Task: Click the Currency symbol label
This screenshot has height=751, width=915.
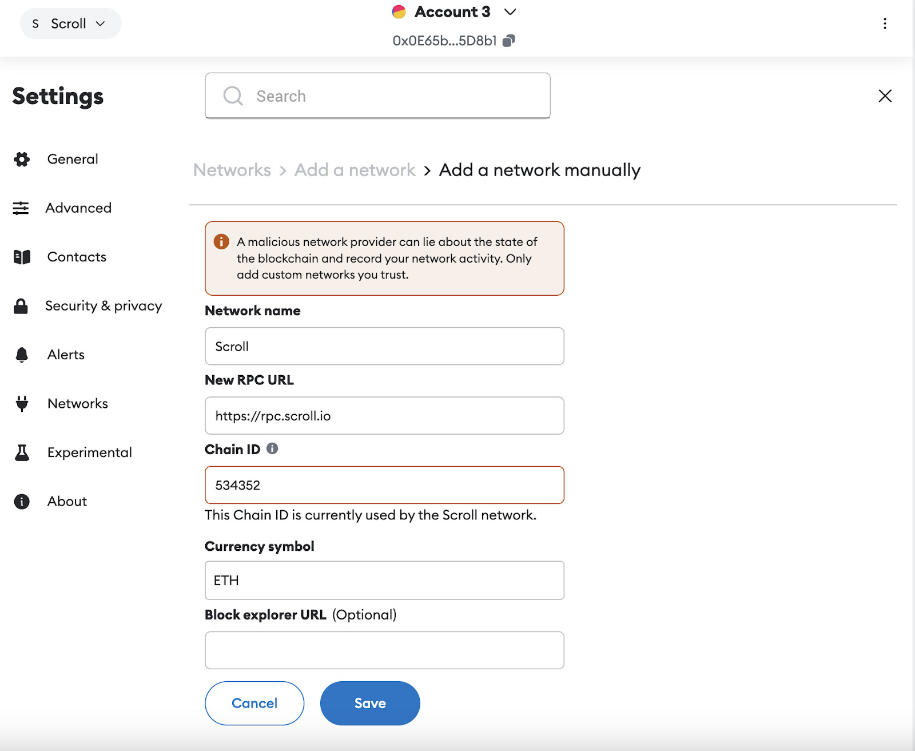Action: (260, 546)
